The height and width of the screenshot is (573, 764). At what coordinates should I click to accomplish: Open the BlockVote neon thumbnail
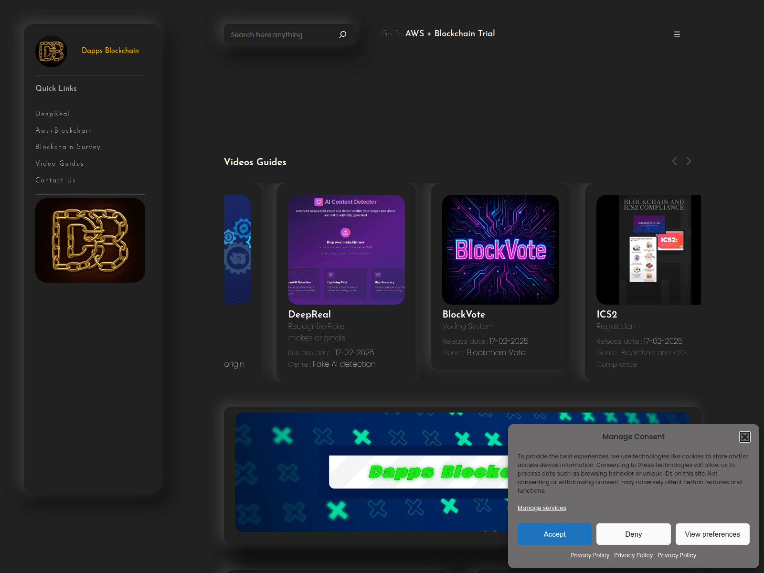tap(500, 250)
